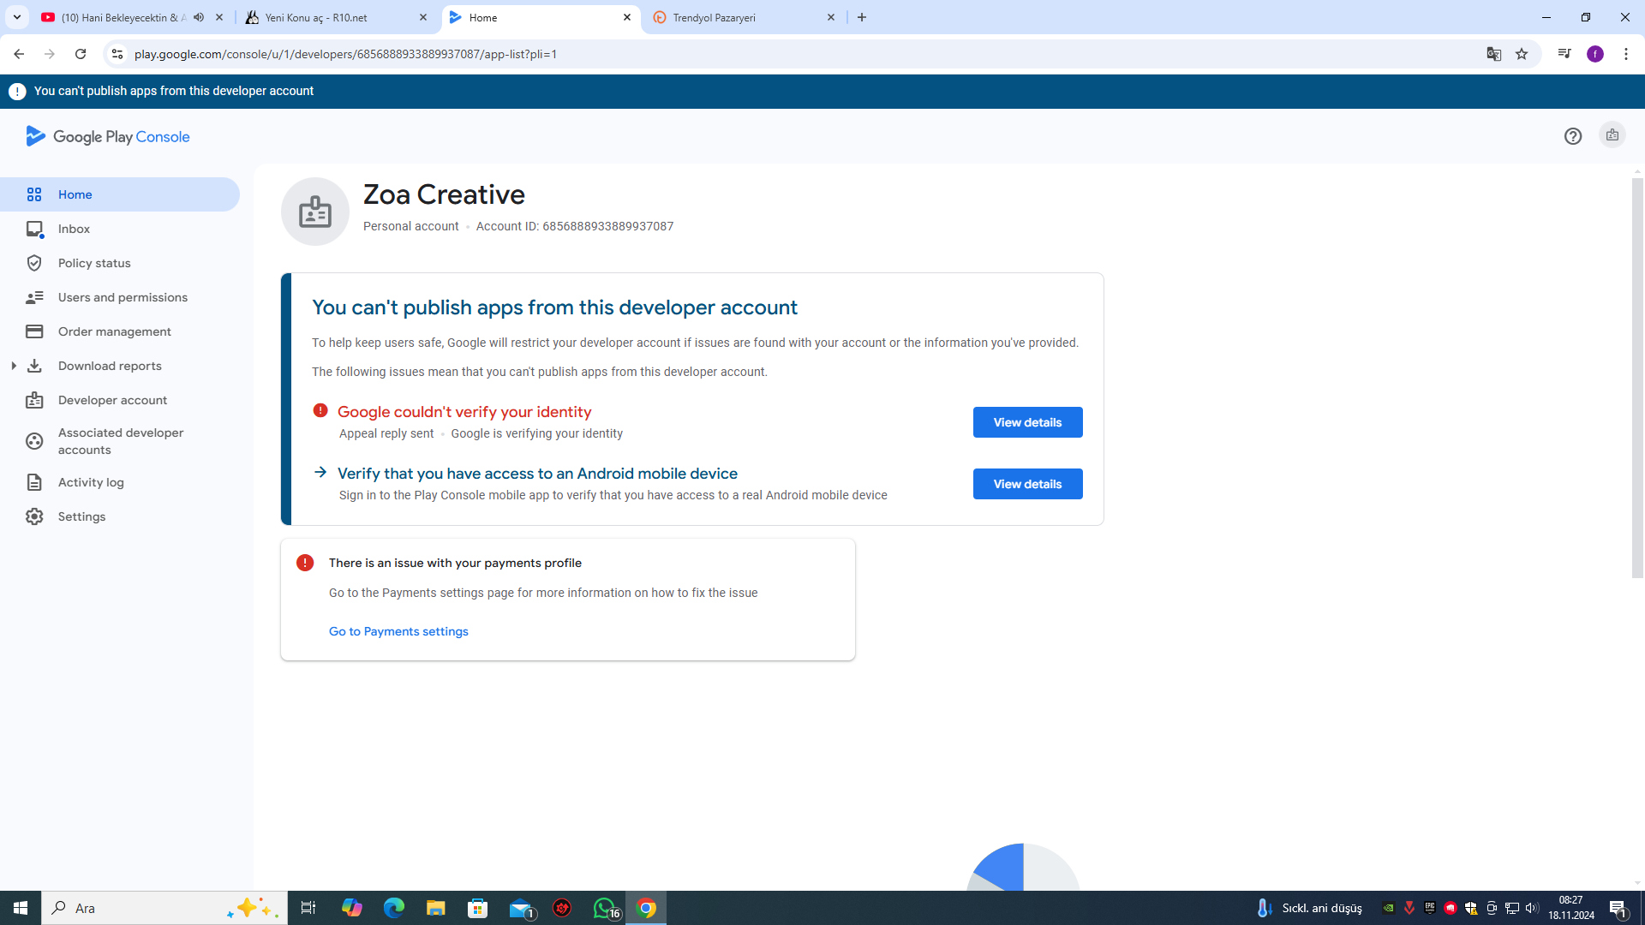Click the Activity log document icon
The image size is (1645, 925).
34,482
